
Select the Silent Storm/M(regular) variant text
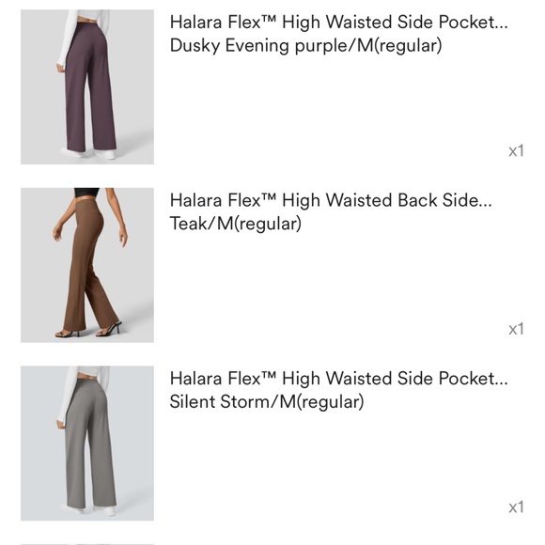267,402
